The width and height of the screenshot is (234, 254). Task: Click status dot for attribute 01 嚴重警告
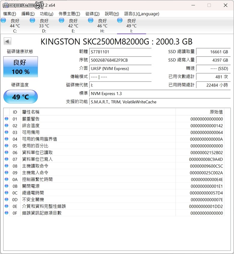coord(7,119)
